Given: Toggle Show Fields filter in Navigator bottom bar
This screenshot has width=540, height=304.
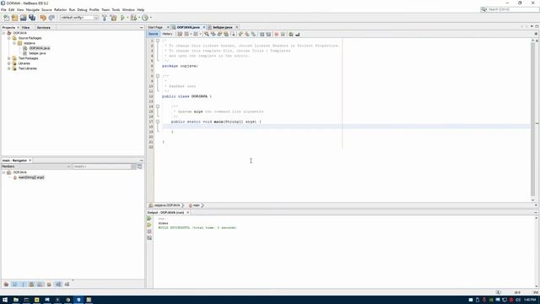Looking at the screenshot, I should coord(14,285).
